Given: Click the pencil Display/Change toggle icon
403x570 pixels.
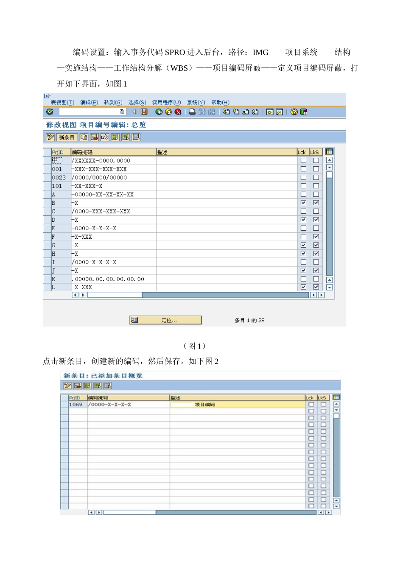Looking at the screenshot, I should [50, 137].
